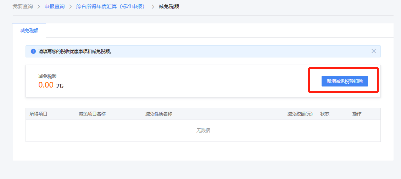Click the 操作 column header
Viewport: 401px width, 179px height.
357,114
